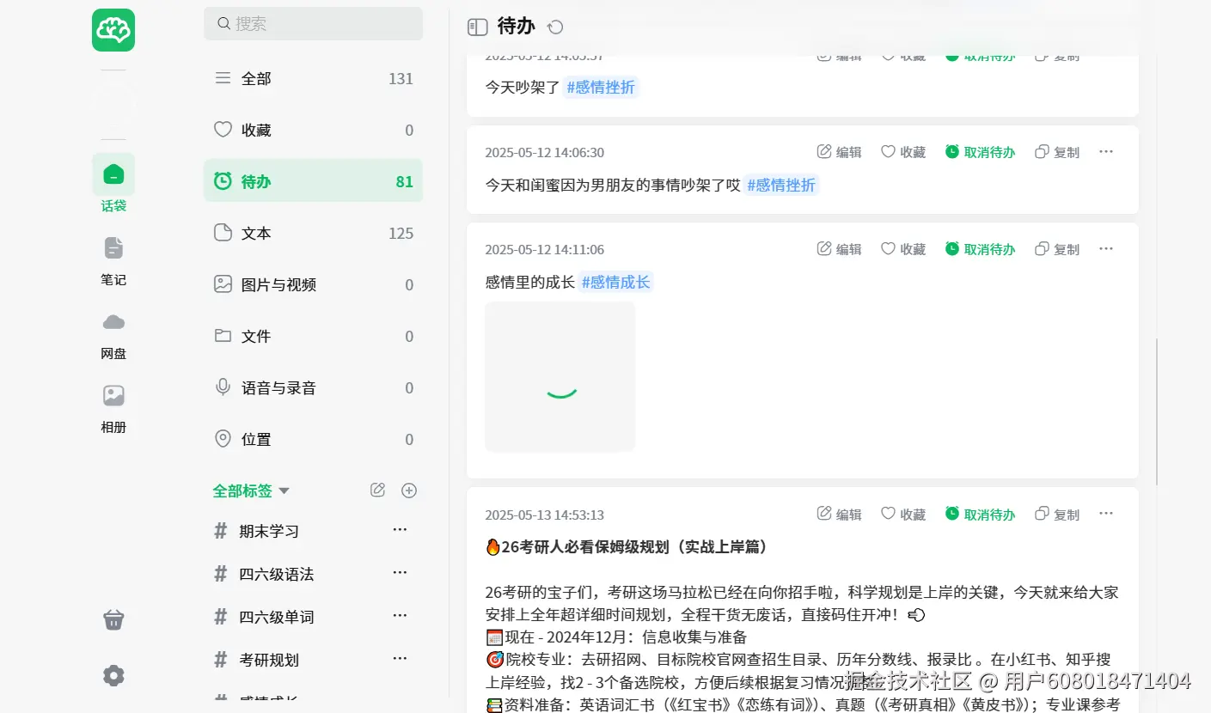The image size is (1211, 713).
Task: Click the 待办 count 81
Action: tap(405, 181)
